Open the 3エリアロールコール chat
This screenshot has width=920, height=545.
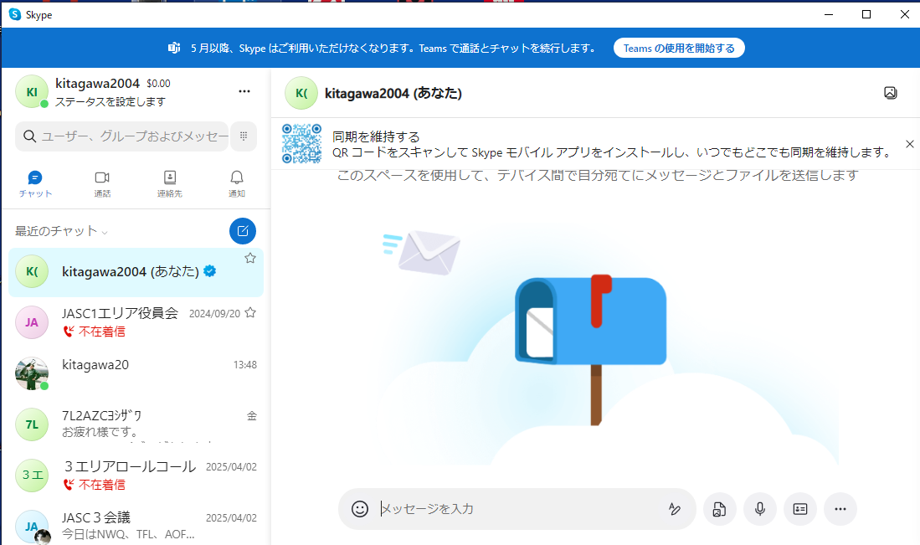136,476
